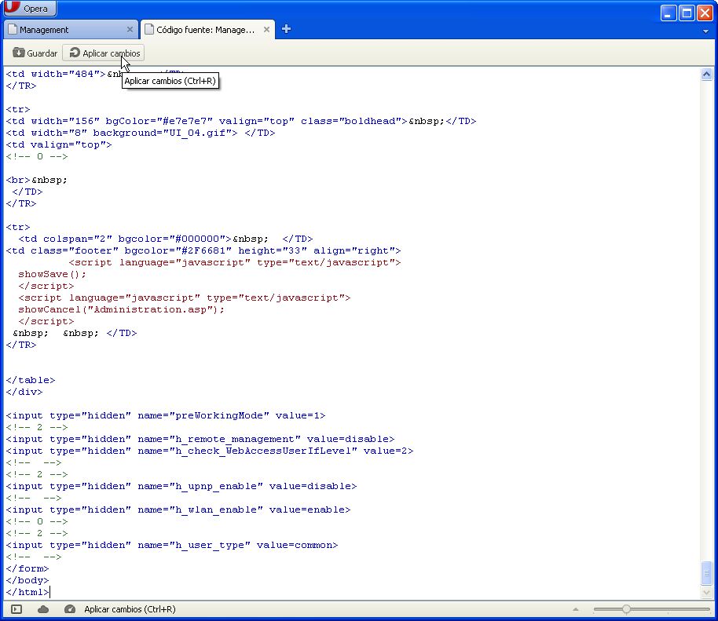This screenshot has width=718, height=621.
Task: Click the td width="156" boldhead line
Action: tap(241, 121)
